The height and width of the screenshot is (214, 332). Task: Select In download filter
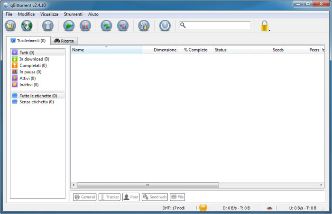33,59
